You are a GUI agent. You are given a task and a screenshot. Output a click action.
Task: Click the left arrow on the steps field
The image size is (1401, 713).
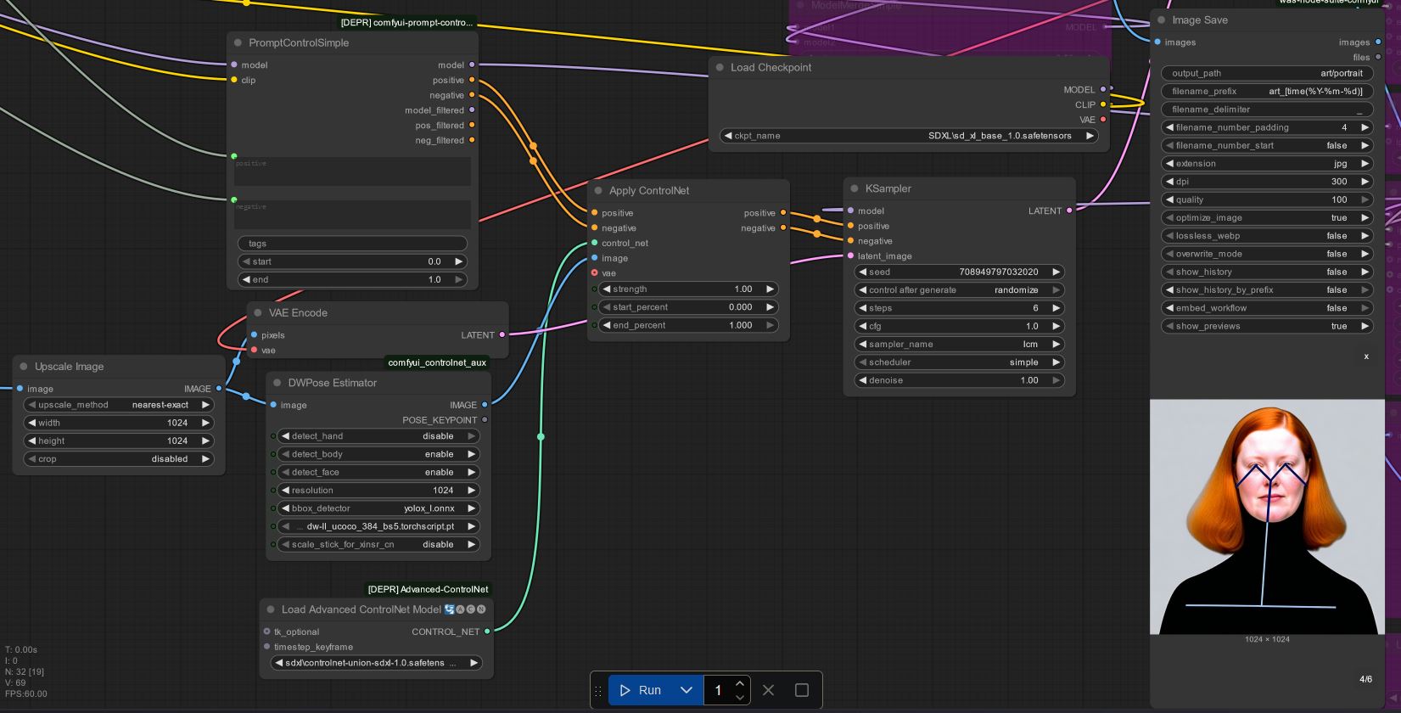click(862, 308)
